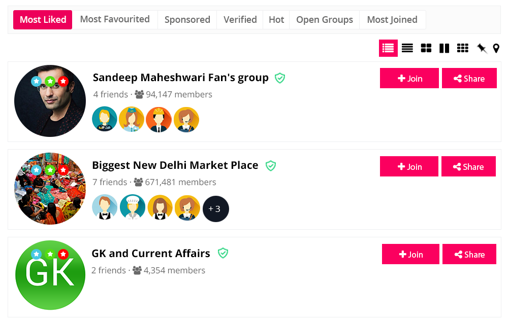The width and height of the screenshot is (508, 322).
Task: Click Sandeep Maheshwari group profile picture
Action: (x=50, y=101)
